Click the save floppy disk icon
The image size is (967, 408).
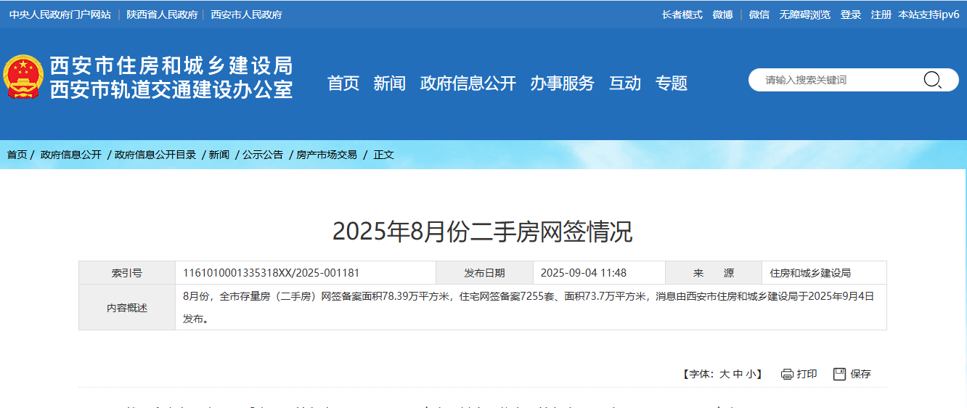840,374
